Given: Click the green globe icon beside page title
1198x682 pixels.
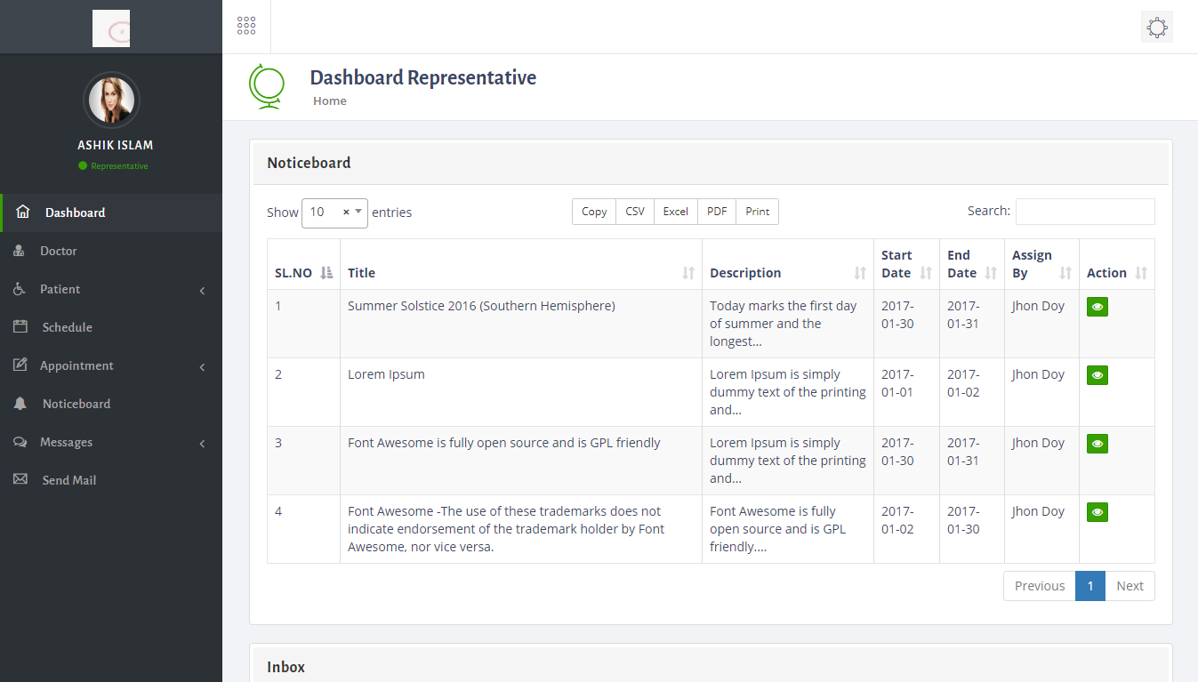Looking at the screenshot, I should coord(266,86).
